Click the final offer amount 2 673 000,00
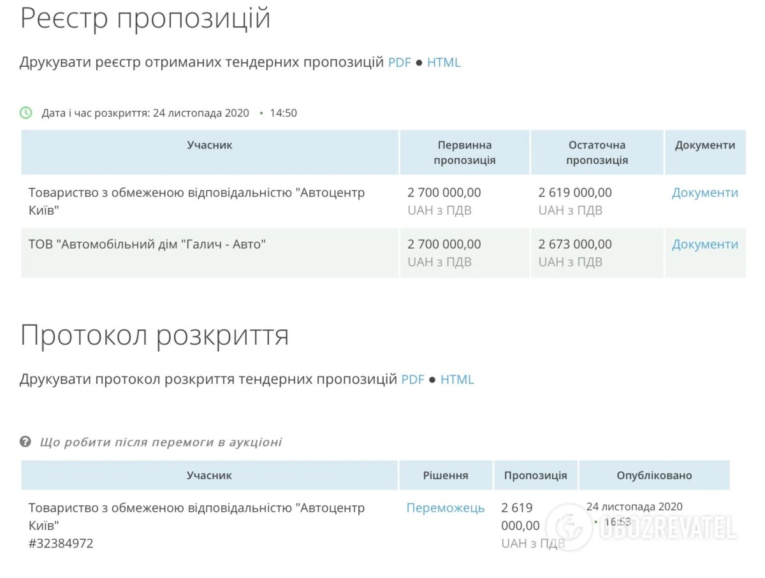This screenshot has width=765, height=578. 575,244
